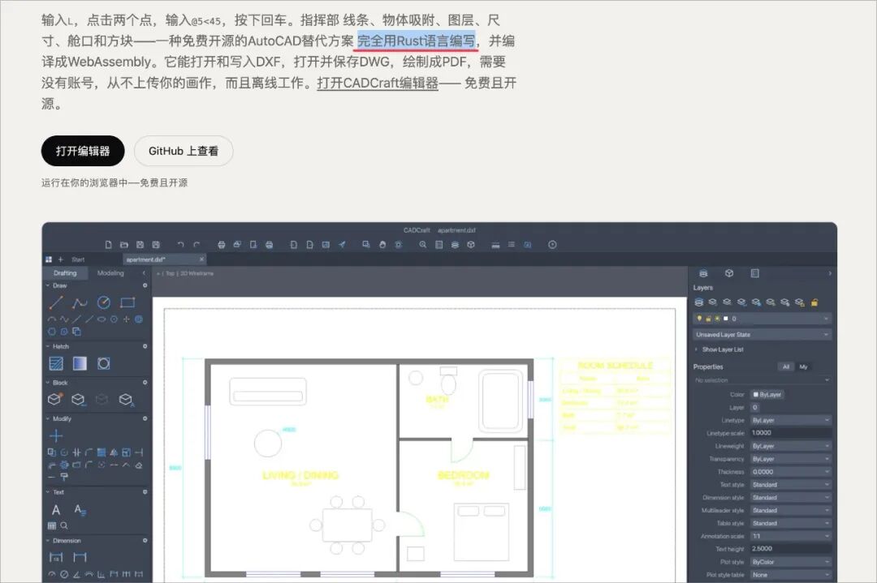Select the Polyline draw tool
877x583 pixels.
pos(80,302)
